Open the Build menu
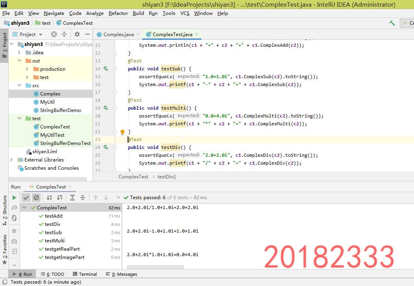Viewport: 414px width, 286px height. pos(138,13)
